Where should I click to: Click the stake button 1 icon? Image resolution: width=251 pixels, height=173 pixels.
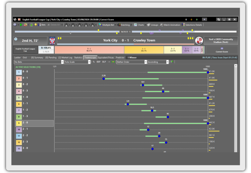click(66, 25)
